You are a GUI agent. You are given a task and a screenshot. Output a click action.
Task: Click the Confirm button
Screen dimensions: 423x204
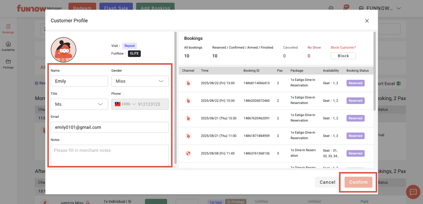point(358,182)
